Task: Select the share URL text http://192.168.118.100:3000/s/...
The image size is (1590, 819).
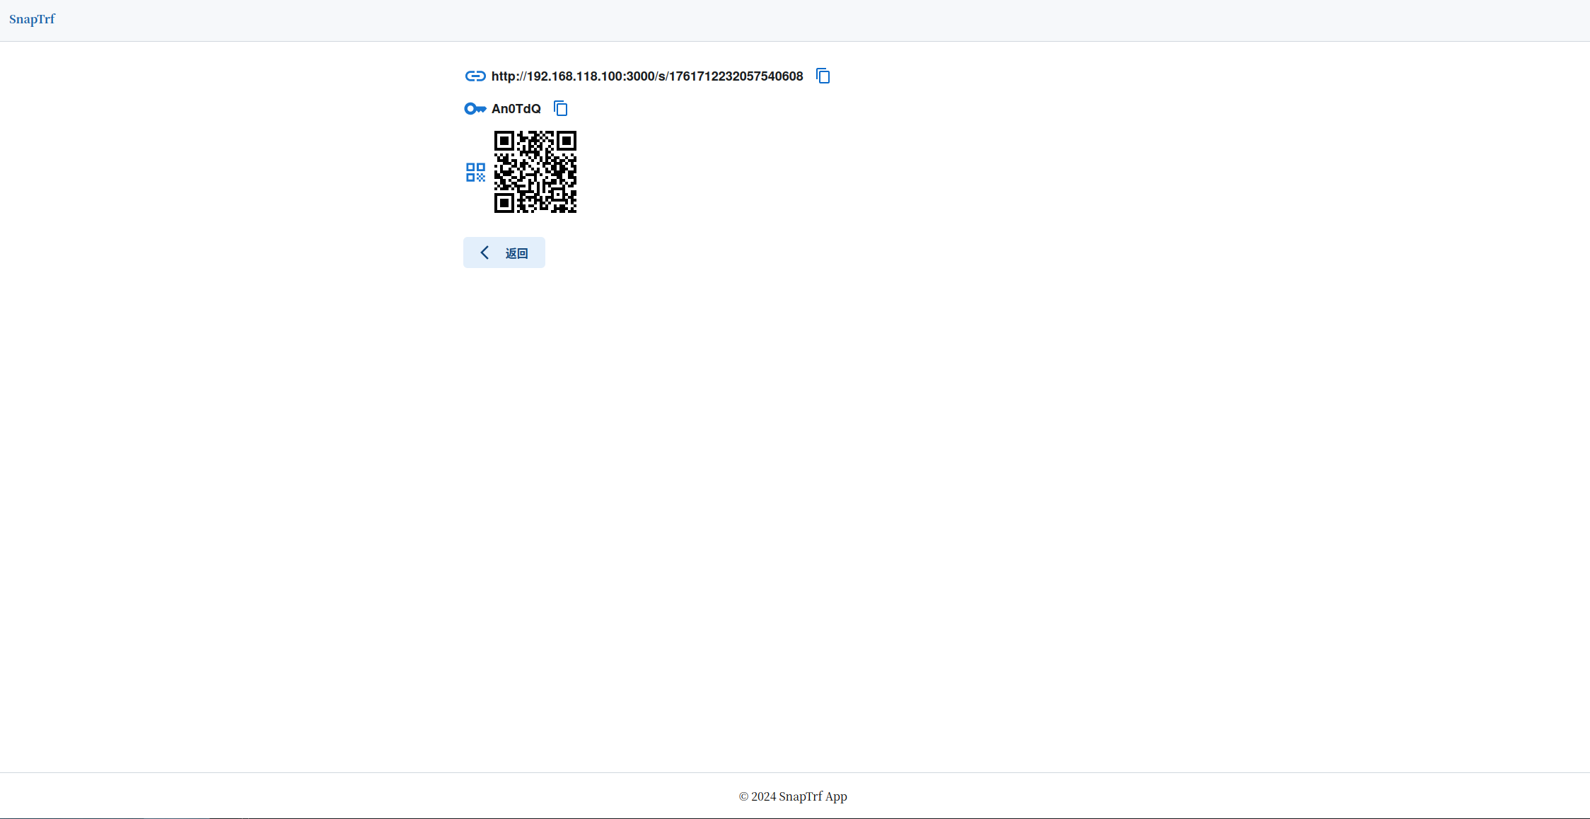Action: (x=647, y=76)
